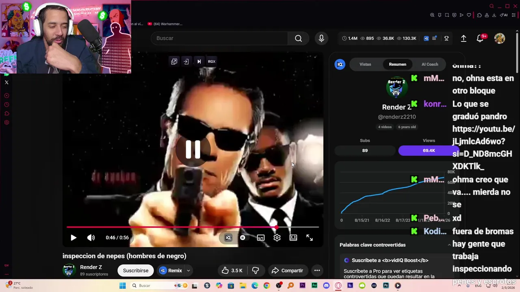This screenshot has width=520, height=292.
Task: Switch to the Vistas tab
Action: click(365, 64)
